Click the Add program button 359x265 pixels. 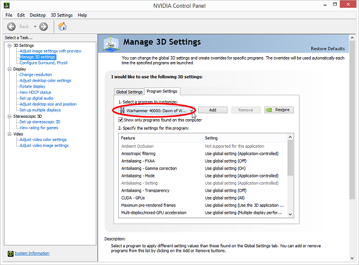[x=213, y=110]
